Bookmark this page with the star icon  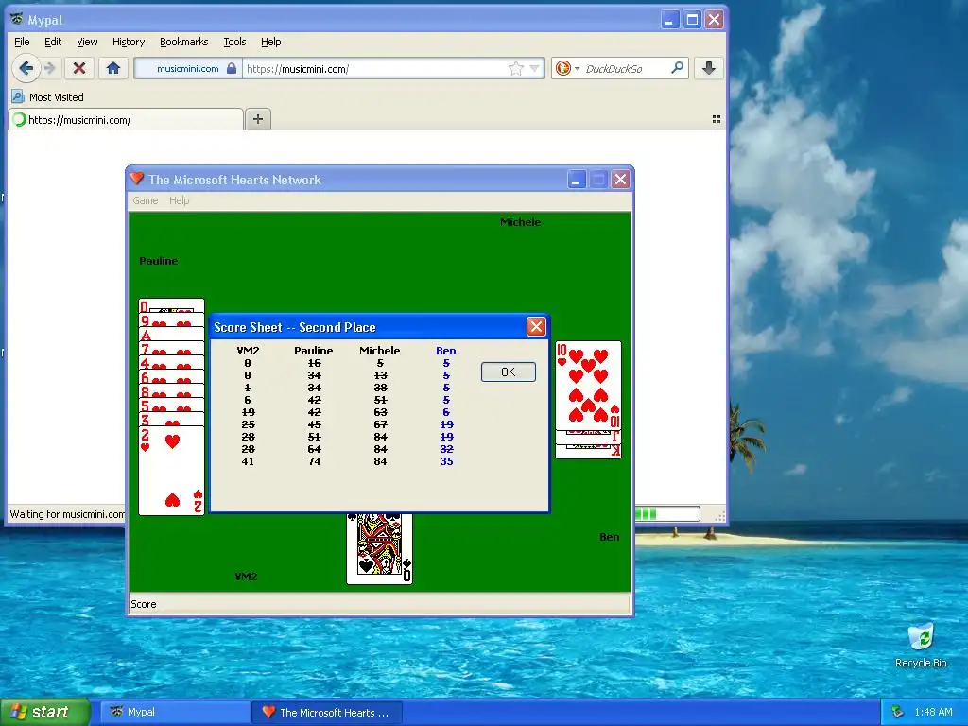(x=515, y=68)
